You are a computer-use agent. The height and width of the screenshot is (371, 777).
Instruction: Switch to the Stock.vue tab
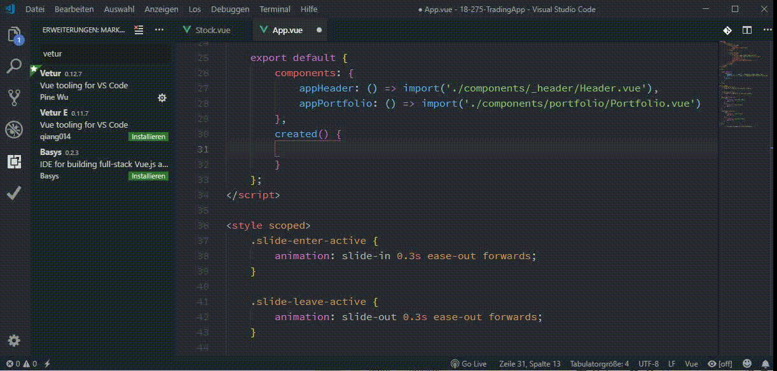[x=213, y=30]
